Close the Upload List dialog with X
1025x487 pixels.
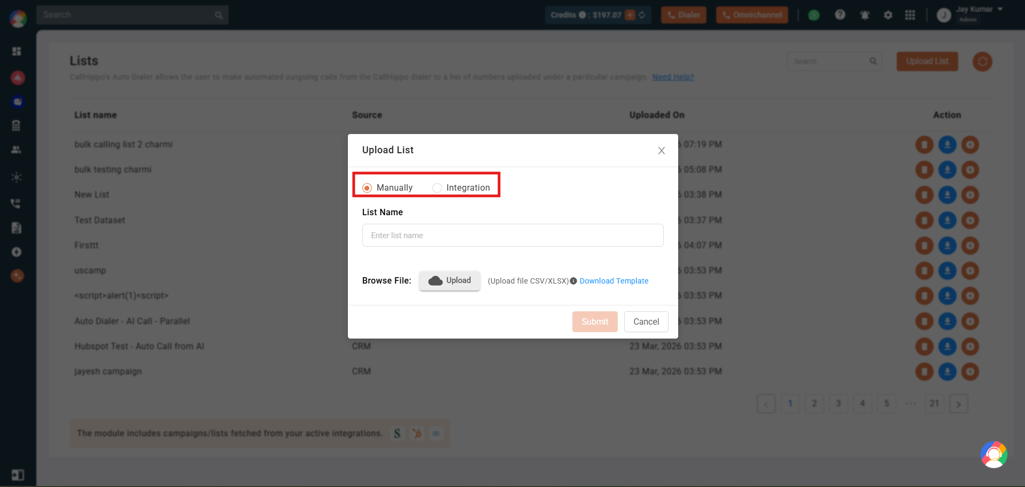(662, 151)
